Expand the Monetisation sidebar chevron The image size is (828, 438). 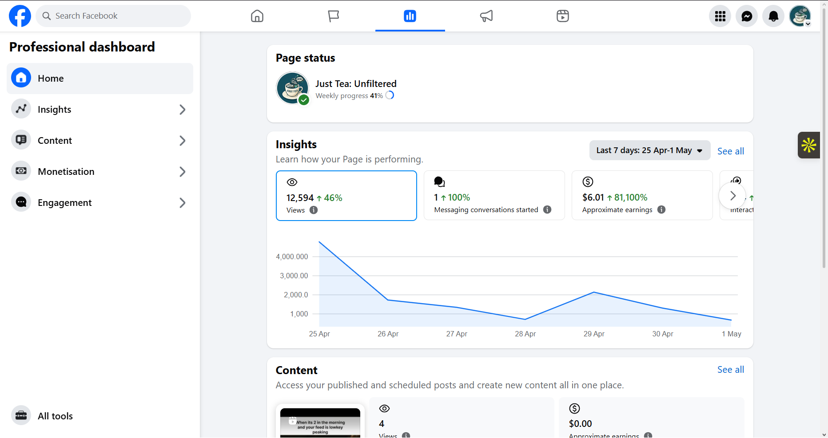pyautogui.click(x=182, y=172)
